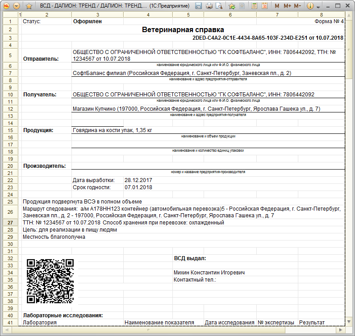
Task: Click expiry date 07.01.2018
Action: 138,187
